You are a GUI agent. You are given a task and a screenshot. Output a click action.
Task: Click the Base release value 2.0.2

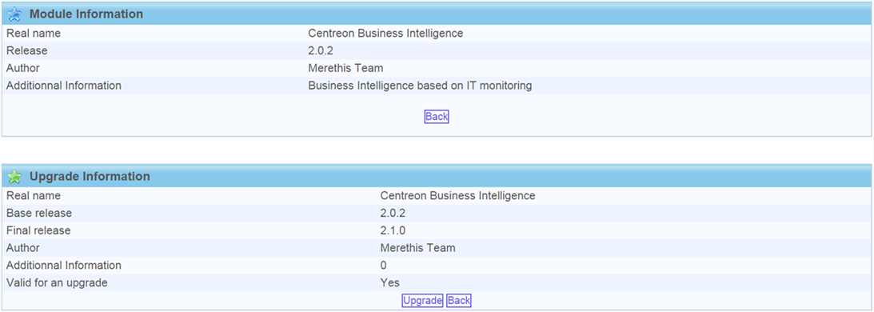tap(393, 214)
